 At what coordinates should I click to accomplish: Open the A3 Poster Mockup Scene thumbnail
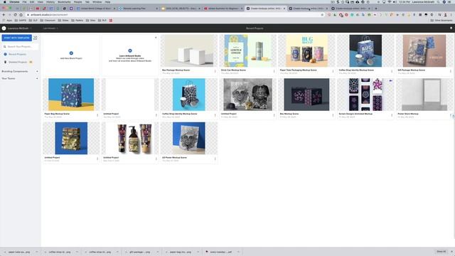[x=189, y=138]
